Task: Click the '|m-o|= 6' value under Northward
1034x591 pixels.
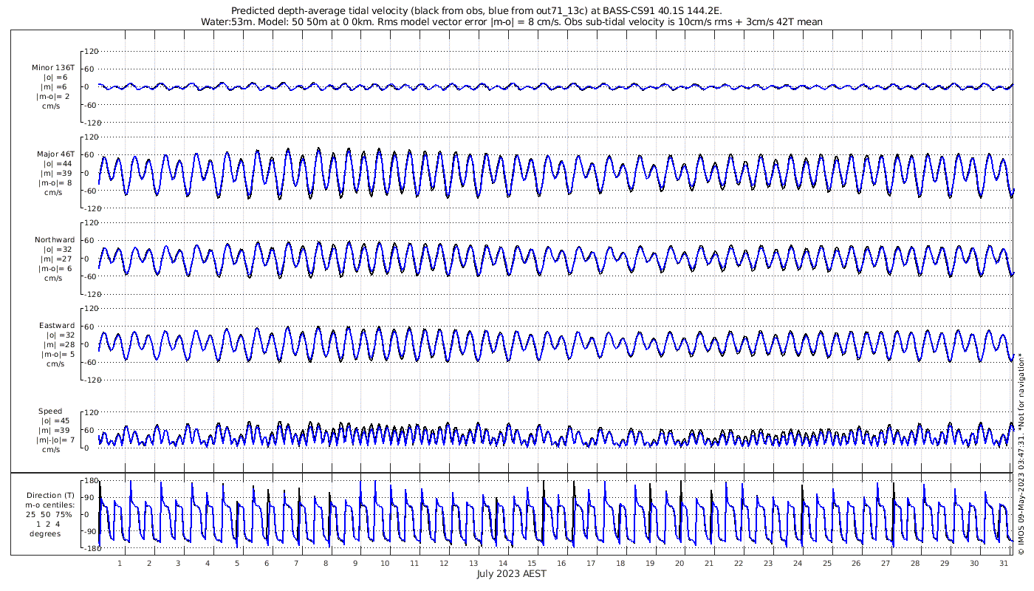Action: tap(56, 268)
